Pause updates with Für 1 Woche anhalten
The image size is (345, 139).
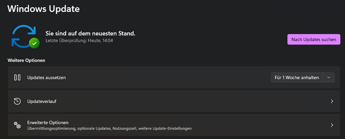297,77
